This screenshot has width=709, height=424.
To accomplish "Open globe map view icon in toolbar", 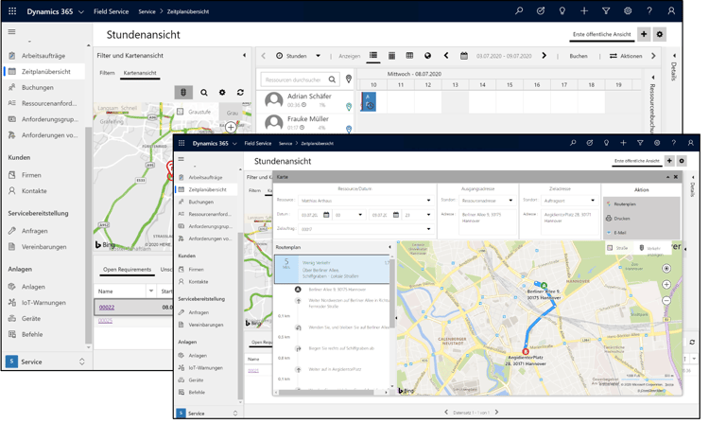I will pos(427,56).
